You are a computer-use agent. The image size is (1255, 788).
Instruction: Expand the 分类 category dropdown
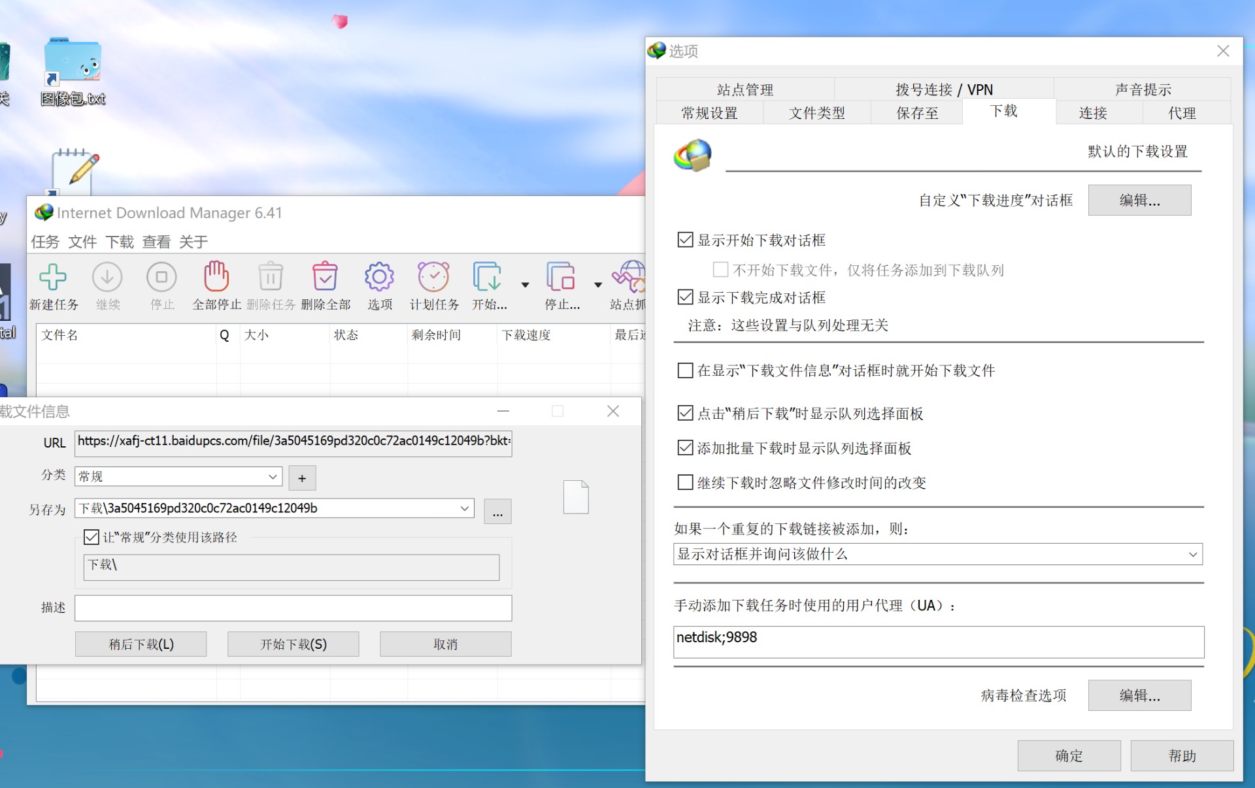pyautogui.click(x=273, y=476)
